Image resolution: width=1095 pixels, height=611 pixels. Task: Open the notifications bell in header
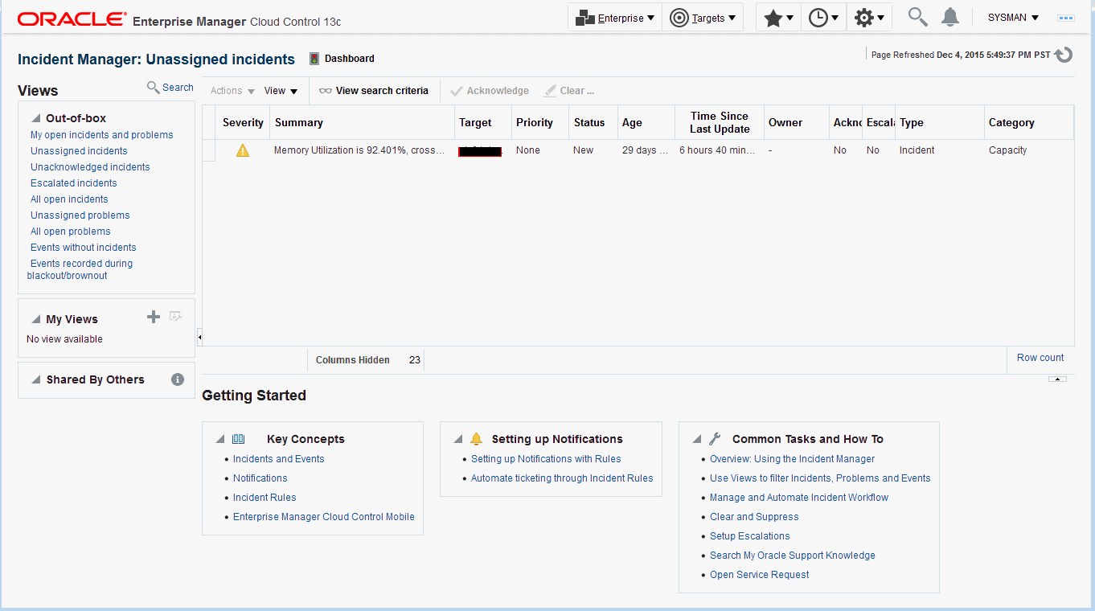(x=950, y=17)
